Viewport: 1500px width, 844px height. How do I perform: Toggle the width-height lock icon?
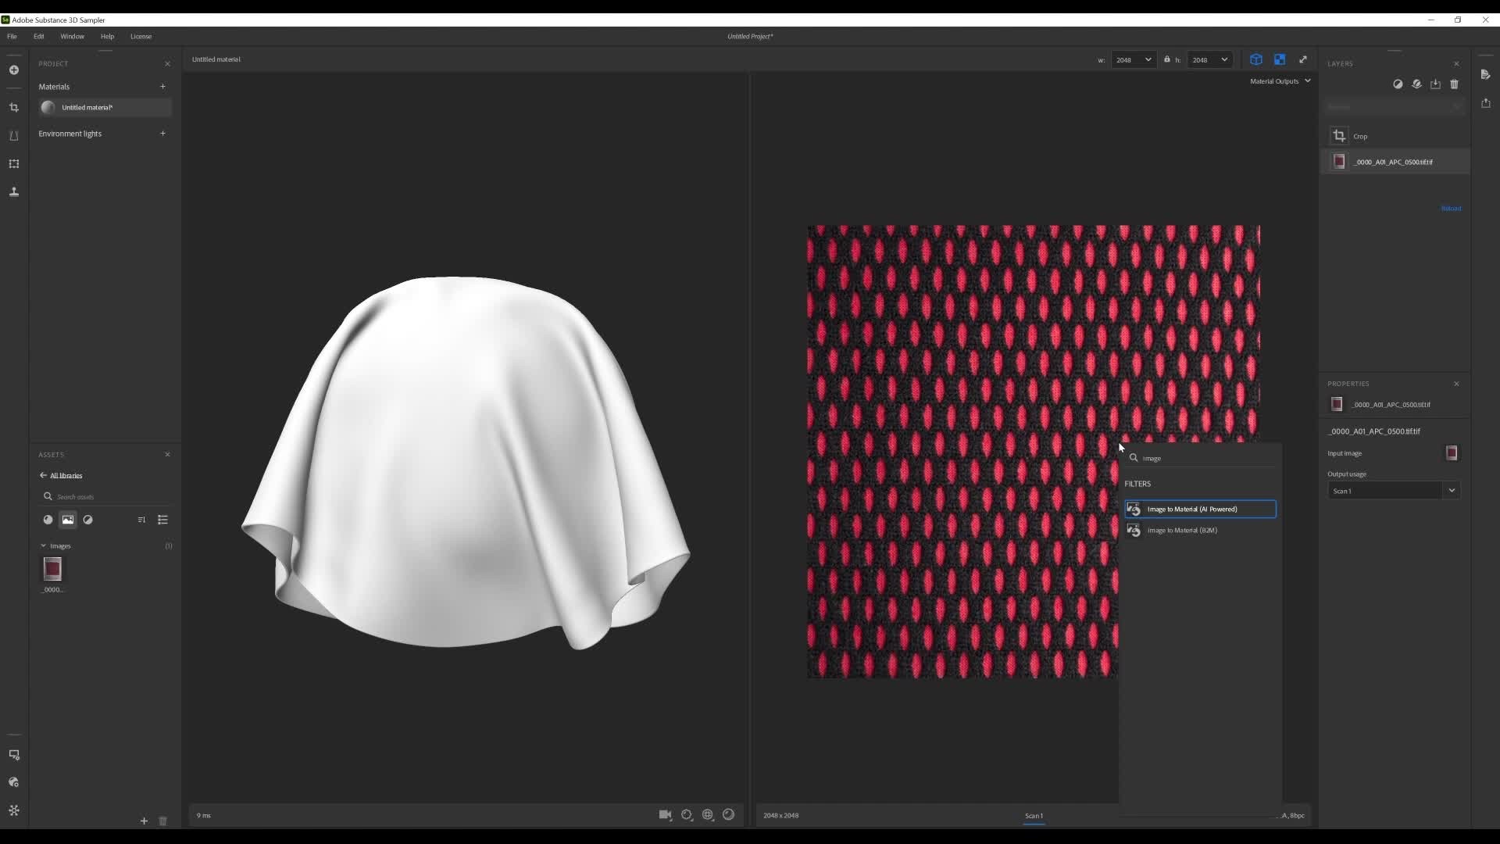[x=1167, y=59]
